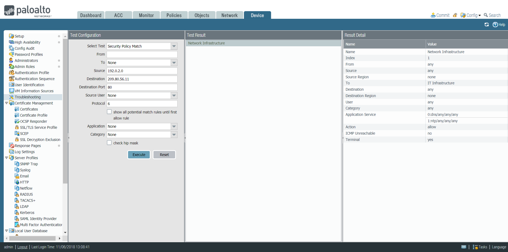Click the Admin Roles icon
Viewport: 508px width, 252px height.
[x=11, y=67]
